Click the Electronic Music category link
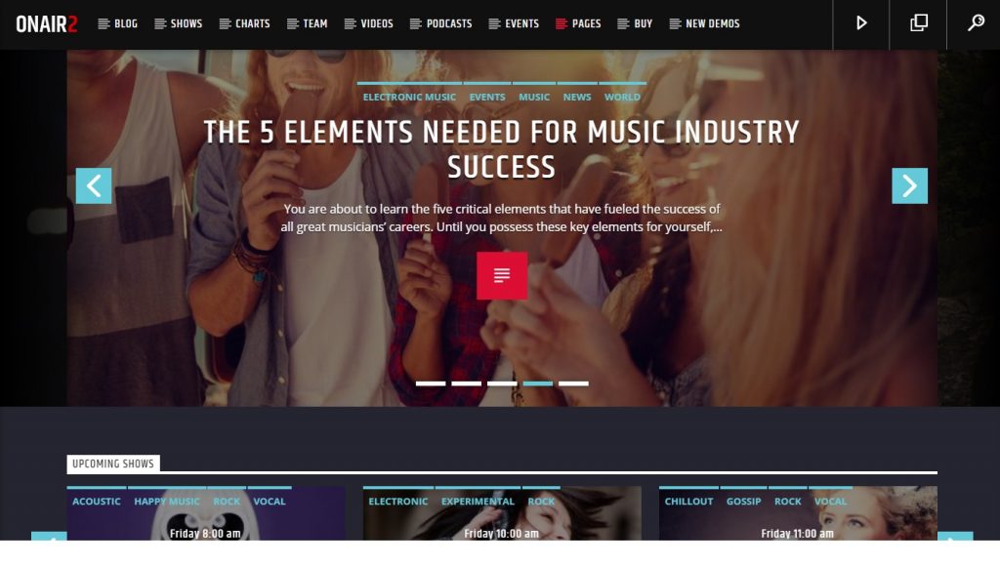 pos(409,97)
